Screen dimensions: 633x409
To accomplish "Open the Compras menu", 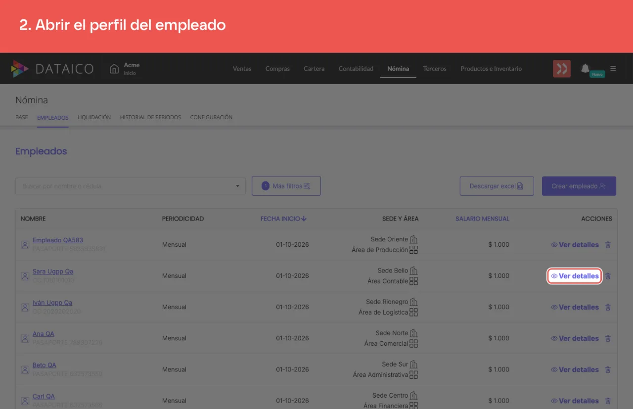I will pos(277,69).
